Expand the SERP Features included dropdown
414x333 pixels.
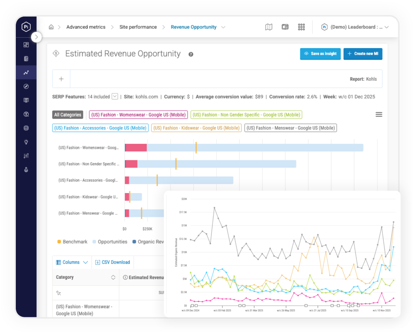pyautogui.click(x=114, y=97)
